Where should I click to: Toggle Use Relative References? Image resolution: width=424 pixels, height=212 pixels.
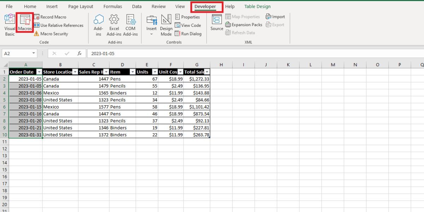point(59,25)
